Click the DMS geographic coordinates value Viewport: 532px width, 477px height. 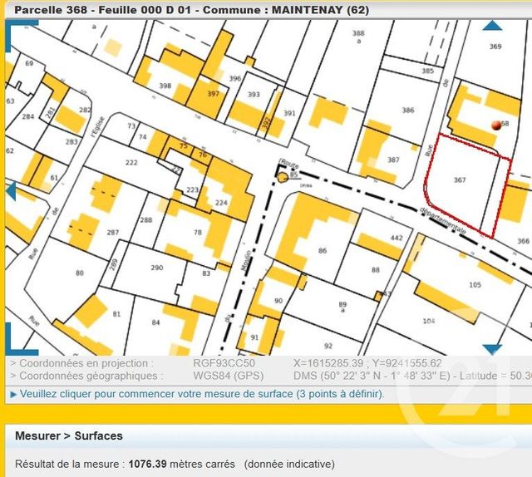372,376
